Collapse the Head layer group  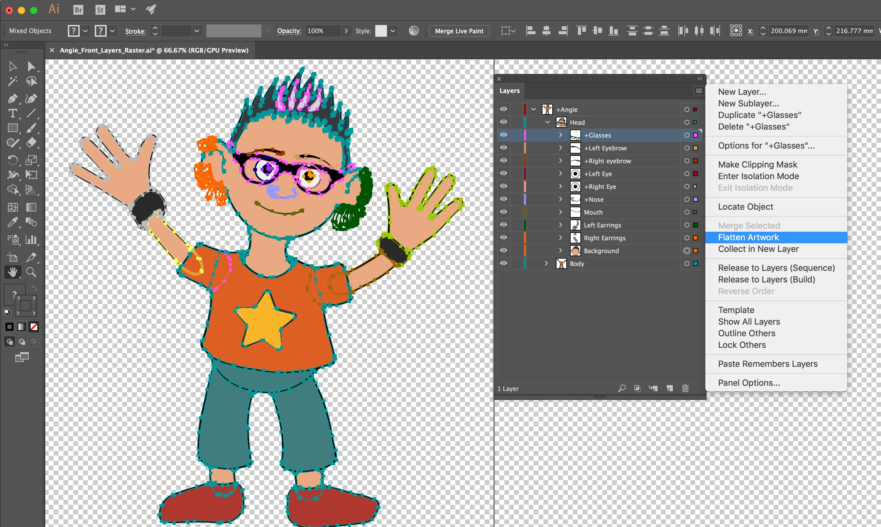(x=548, y=122)
